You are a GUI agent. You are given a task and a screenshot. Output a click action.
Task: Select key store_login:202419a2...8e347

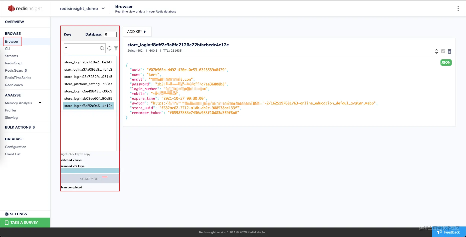(88, 62)
